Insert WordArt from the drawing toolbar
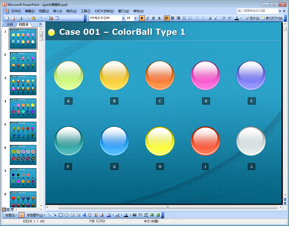The image size is (289, 226). (84, 215)
